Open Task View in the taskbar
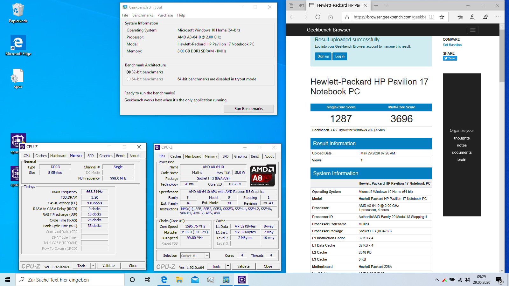 click(x=148, y=280)
